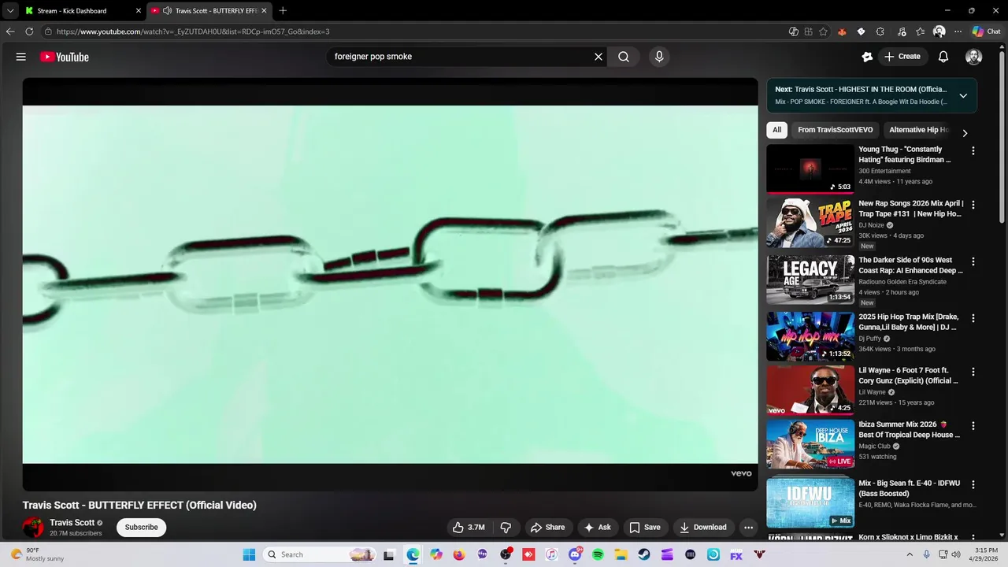Image resolution: width=1008 pixels, height=567 pixels.
Task: Show more filter chips with right arrow
Action: (x=965, y=132)
